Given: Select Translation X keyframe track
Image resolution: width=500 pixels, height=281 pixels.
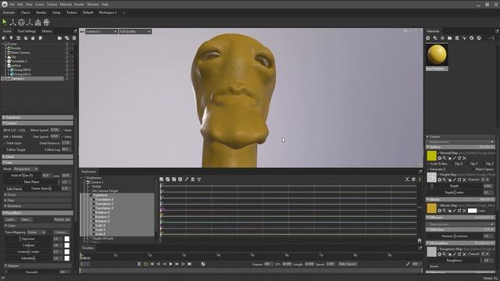Looking at the screenshot, I should point(104,200).
